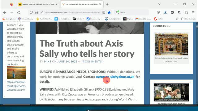Image resolution: width=198 pixels, height=111 pixels.
Task: Toggle the blue bookmark star
Action: pyautogui.click(x=109, y=12)
